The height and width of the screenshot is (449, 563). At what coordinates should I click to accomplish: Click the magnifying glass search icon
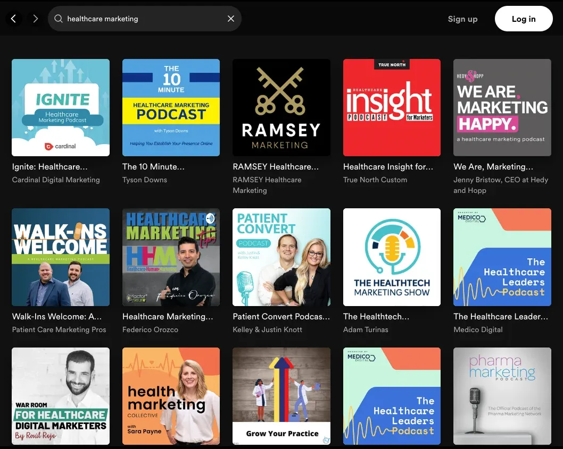[x=59, y=19]
